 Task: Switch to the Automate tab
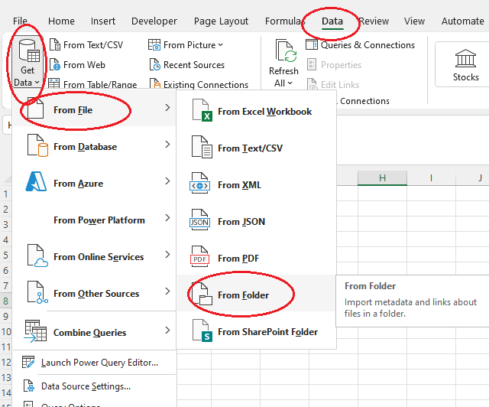point(462,21)
